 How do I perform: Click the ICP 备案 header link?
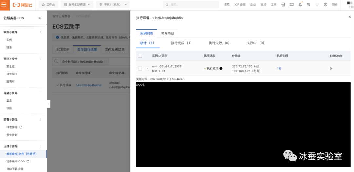(240, 5)
